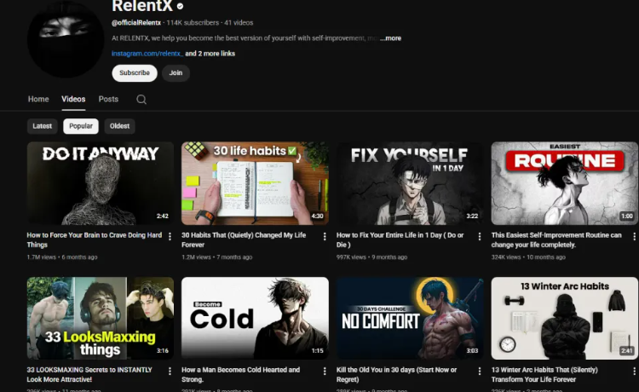
Task: Open the RelentX channel avatar
Action: pyautogui.click(x=65, y=38)
